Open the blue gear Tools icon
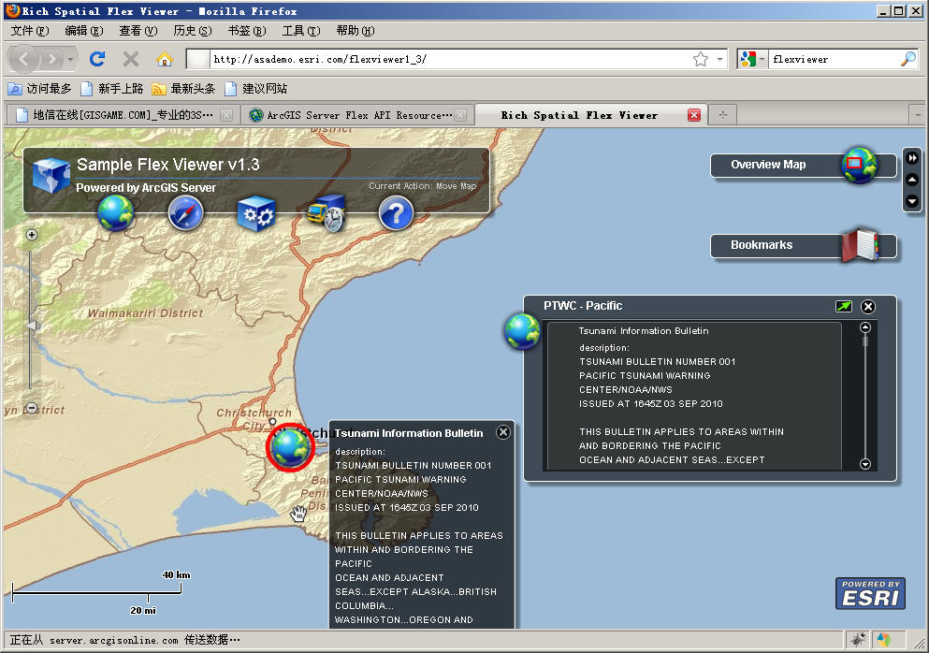The image size is (929, 653). point(255,213)
